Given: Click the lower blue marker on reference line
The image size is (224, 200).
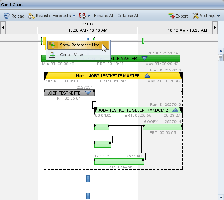Looking at the screenshot, I should coord(88,196).
